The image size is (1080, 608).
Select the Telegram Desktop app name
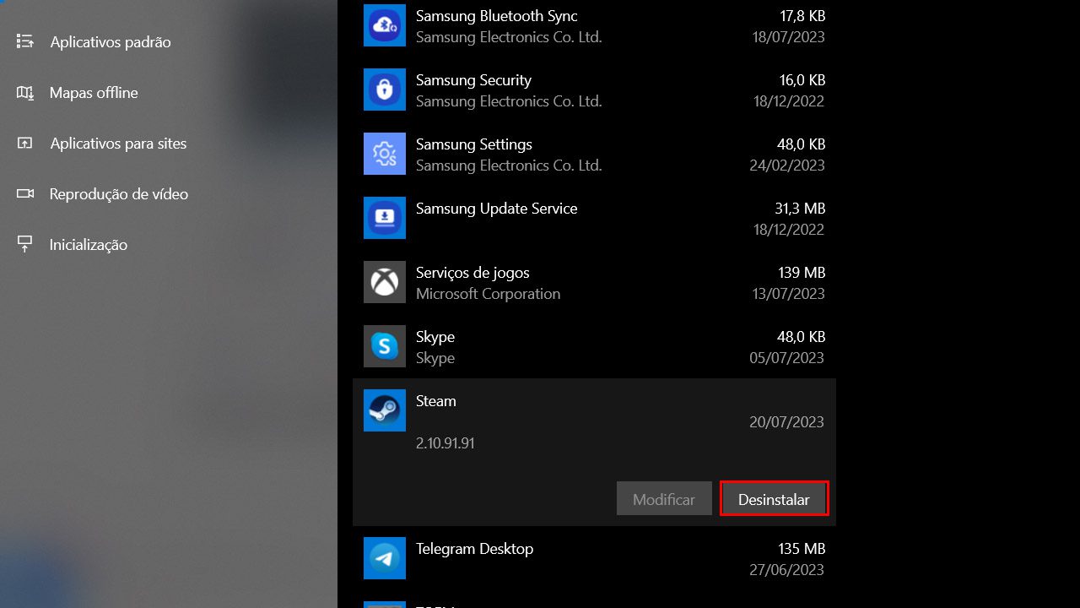pos(475,549)
